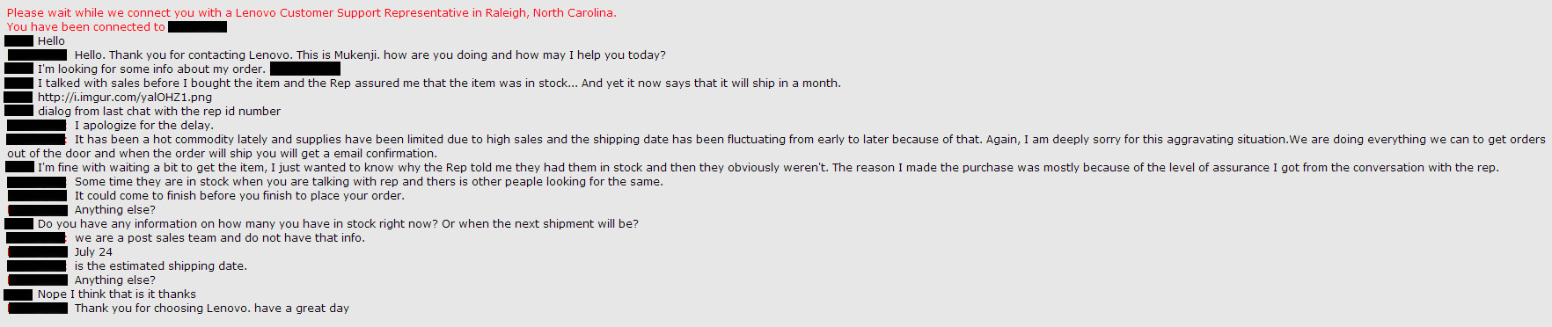Click 'I apologize for the delay' message
The image size is (1552, 327).
[144, 125]
